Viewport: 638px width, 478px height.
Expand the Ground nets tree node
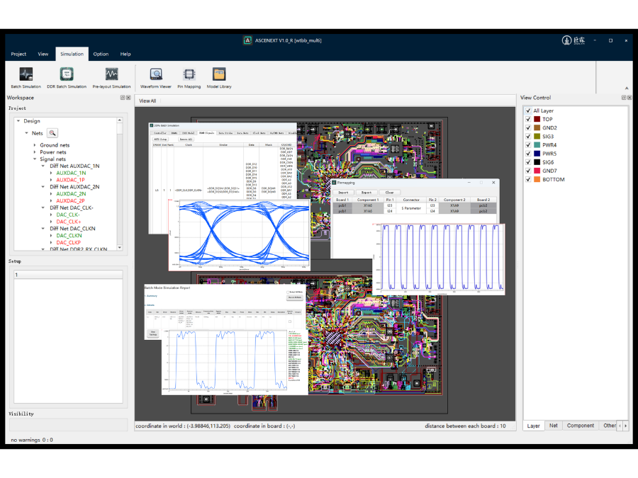(x=34, y=145)
